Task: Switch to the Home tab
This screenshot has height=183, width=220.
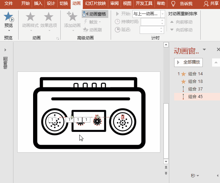Action: (26, 3)
